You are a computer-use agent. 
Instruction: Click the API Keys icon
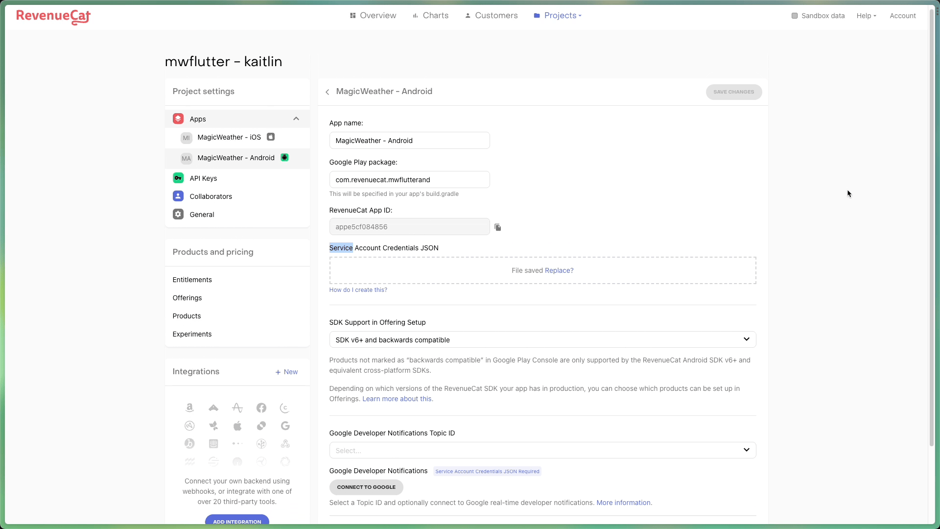pos(178,178)
